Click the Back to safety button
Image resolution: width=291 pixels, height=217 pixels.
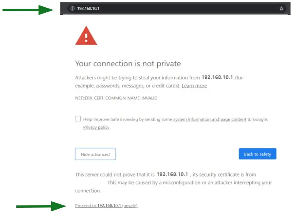point(257,154)
